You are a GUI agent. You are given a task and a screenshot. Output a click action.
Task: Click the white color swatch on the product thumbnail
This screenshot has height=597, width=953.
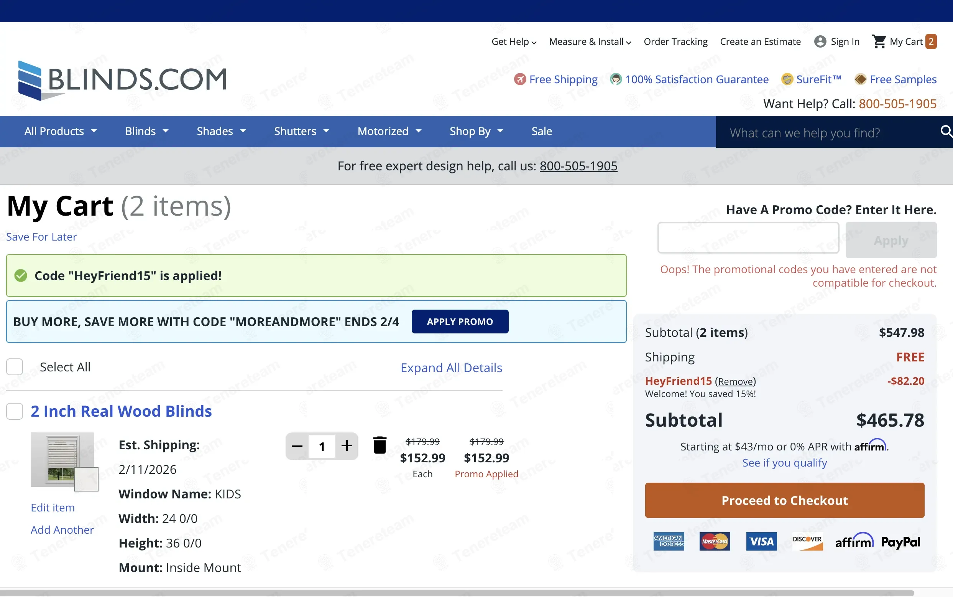click(x=86, y=479)
